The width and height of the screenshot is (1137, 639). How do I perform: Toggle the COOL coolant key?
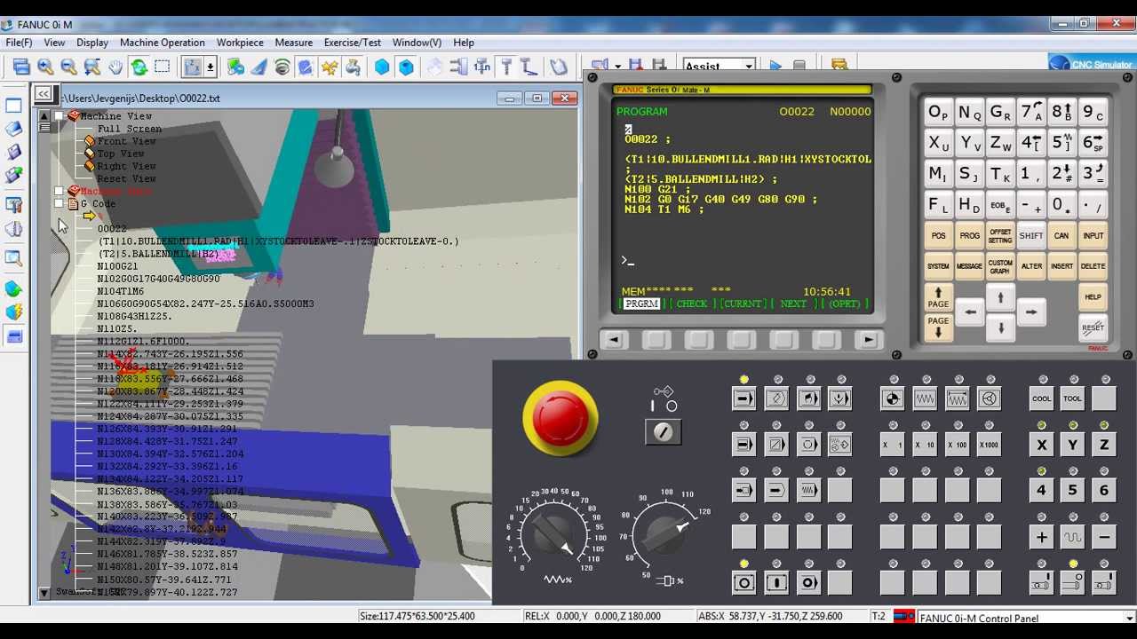(1041, 398)
